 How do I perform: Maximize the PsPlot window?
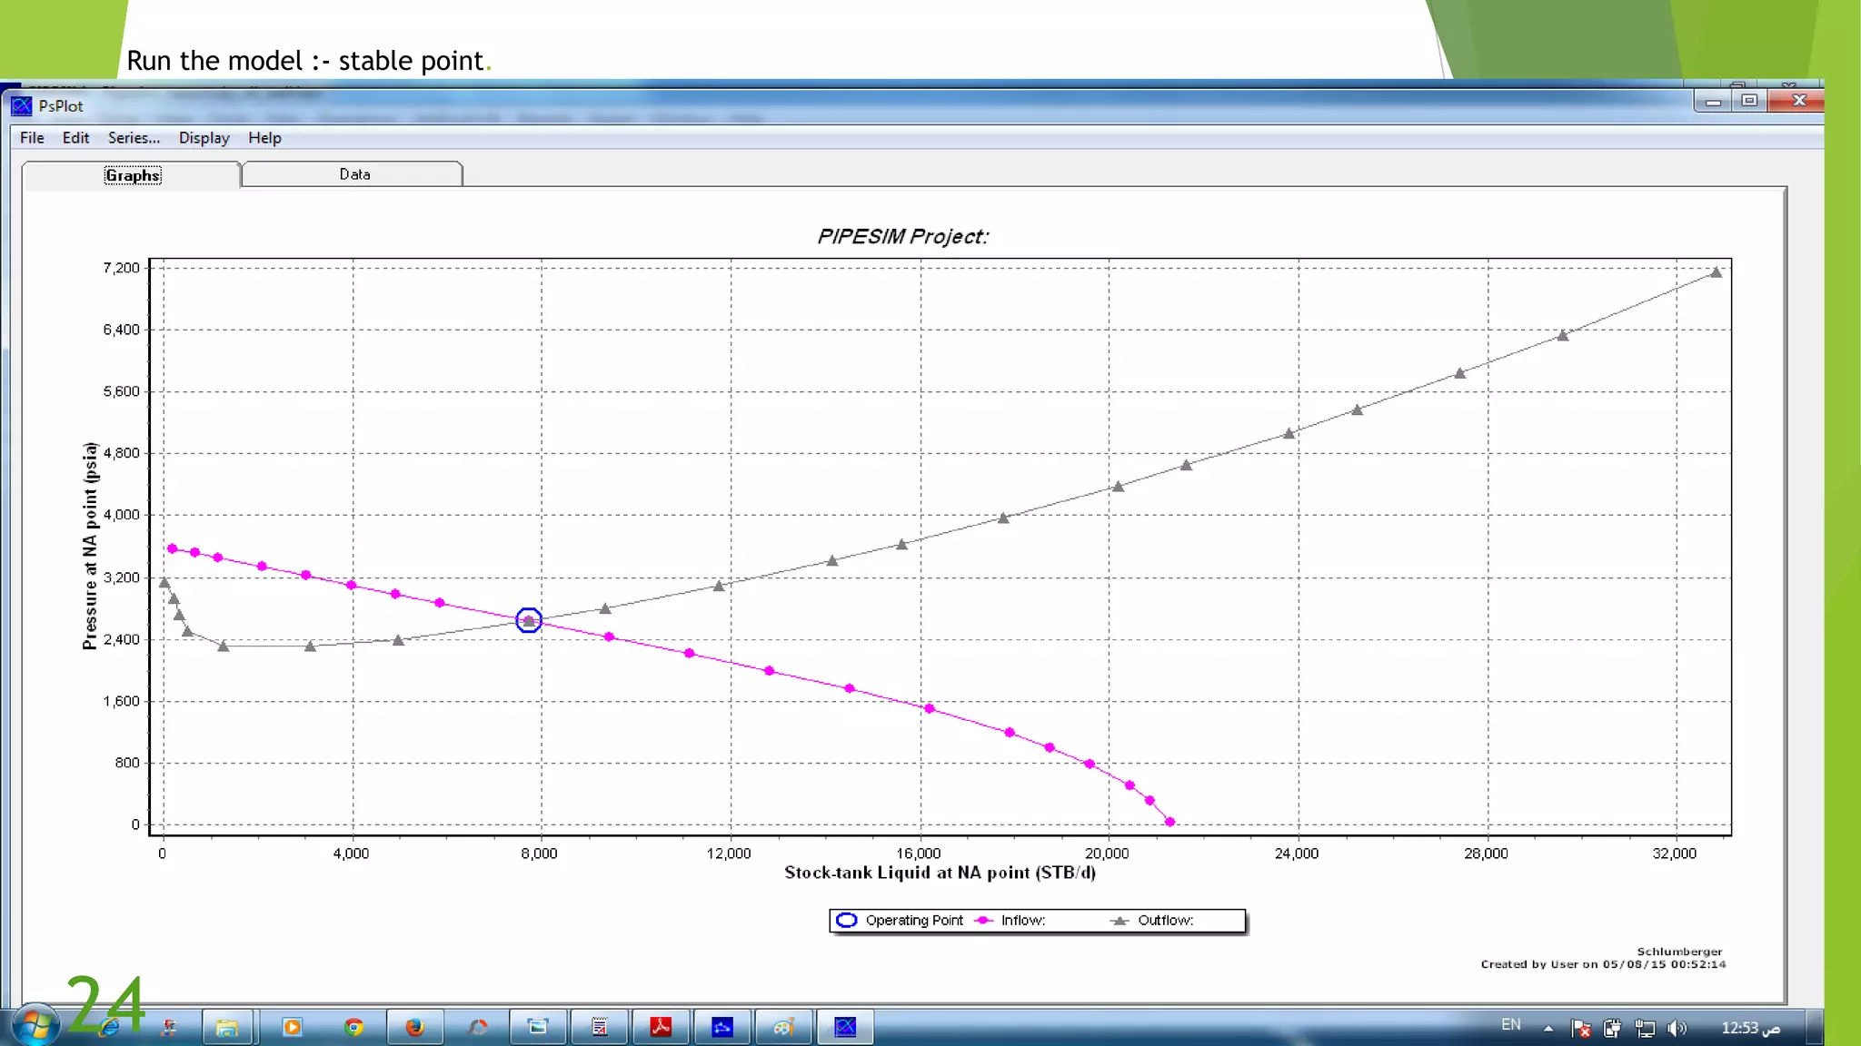click(1749, 101)
